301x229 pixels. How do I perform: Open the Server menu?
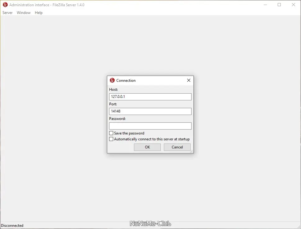(7, 13)
